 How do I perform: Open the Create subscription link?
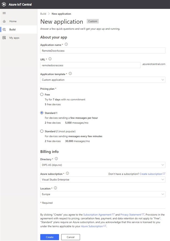(x=151, y=174)
